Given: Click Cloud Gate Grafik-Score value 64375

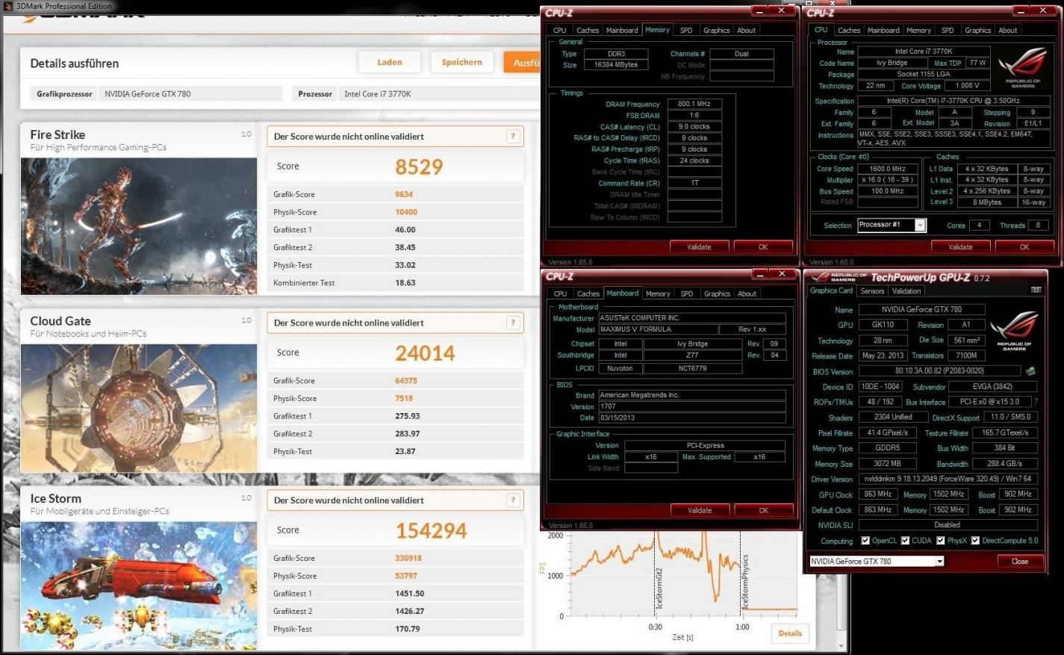Looking at the screenshot, I should (406, 381).
